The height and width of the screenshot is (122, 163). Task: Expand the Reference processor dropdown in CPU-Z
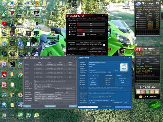click(91, 45)
